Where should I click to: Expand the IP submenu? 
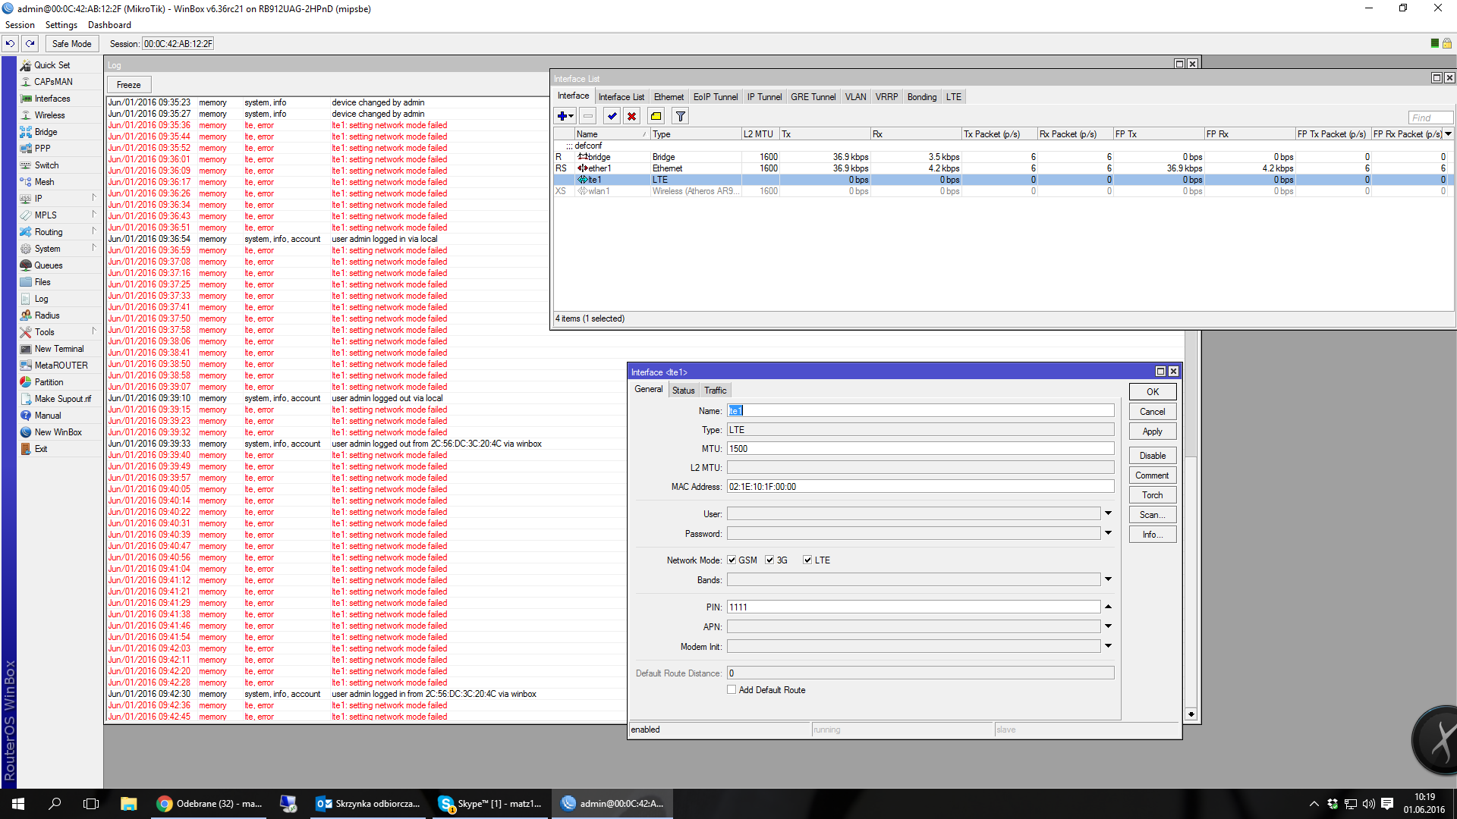pos(94,198)
